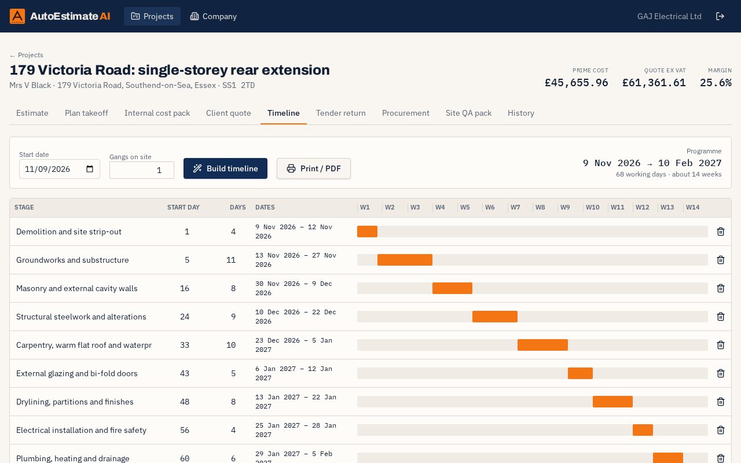
Task: Delete the Carpentry, warm flat roof stage
Action: [721, 345]
